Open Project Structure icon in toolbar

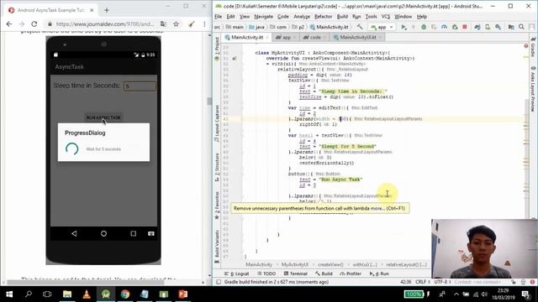(x=511, y=27)
